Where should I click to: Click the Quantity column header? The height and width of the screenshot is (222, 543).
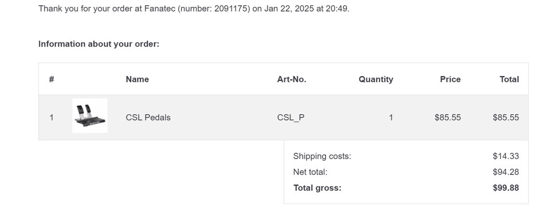[x=376, y=79]
